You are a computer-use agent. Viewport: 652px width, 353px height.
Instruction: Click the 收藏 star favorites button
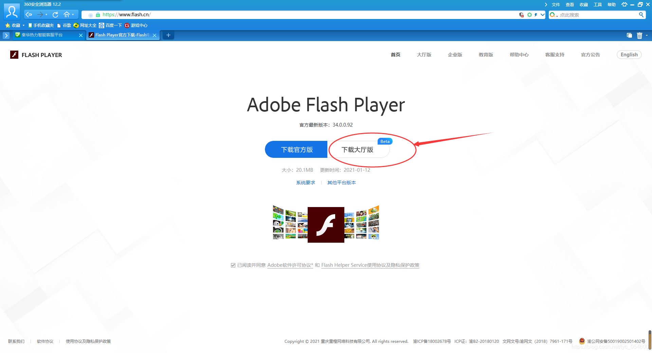13,25
